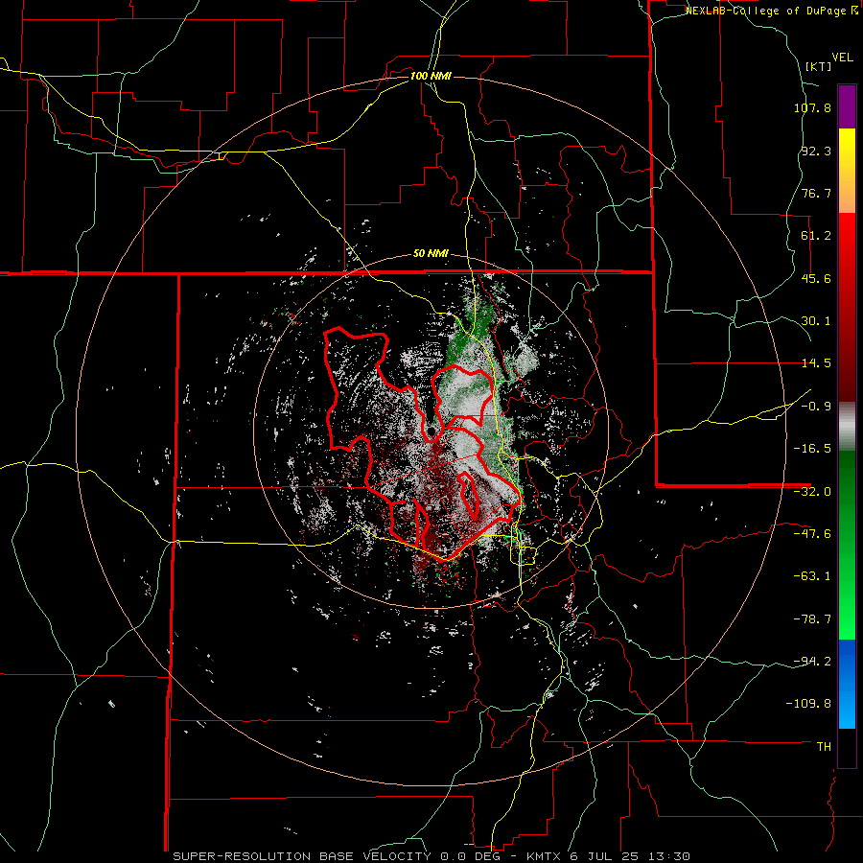Select the -16.5 legend value
The height and width of the screenshot is (863, 863).
point(812,449)
